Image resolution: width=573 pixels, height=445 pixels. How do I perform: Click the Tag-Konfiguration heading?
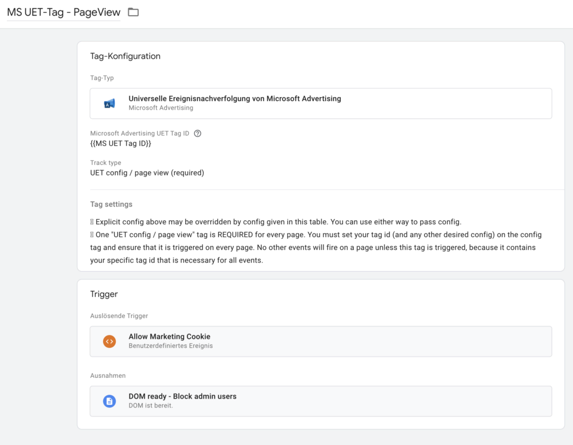pos(125,56)
